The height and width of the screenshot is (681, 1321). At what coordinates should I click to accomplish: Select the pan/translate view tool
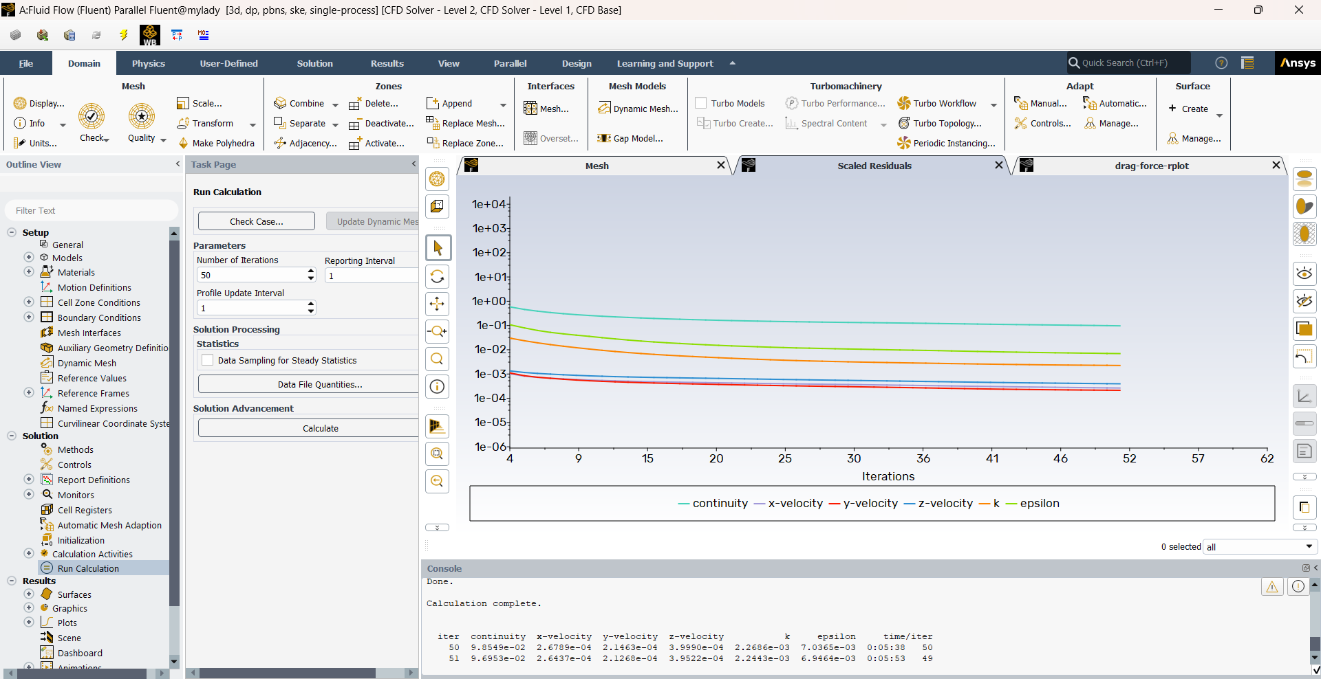click(437, 304)
